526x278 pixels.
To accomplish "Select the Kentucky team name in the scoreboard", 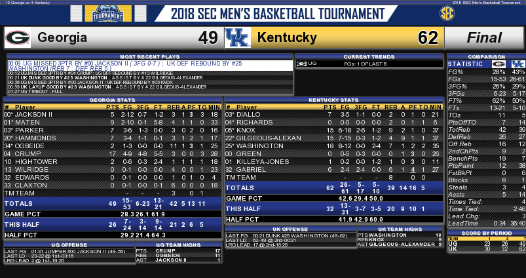I will click(287, 37).
